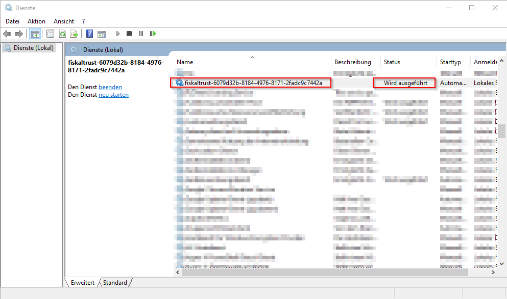
Task: Open the Datei menu
Action: 12,21
